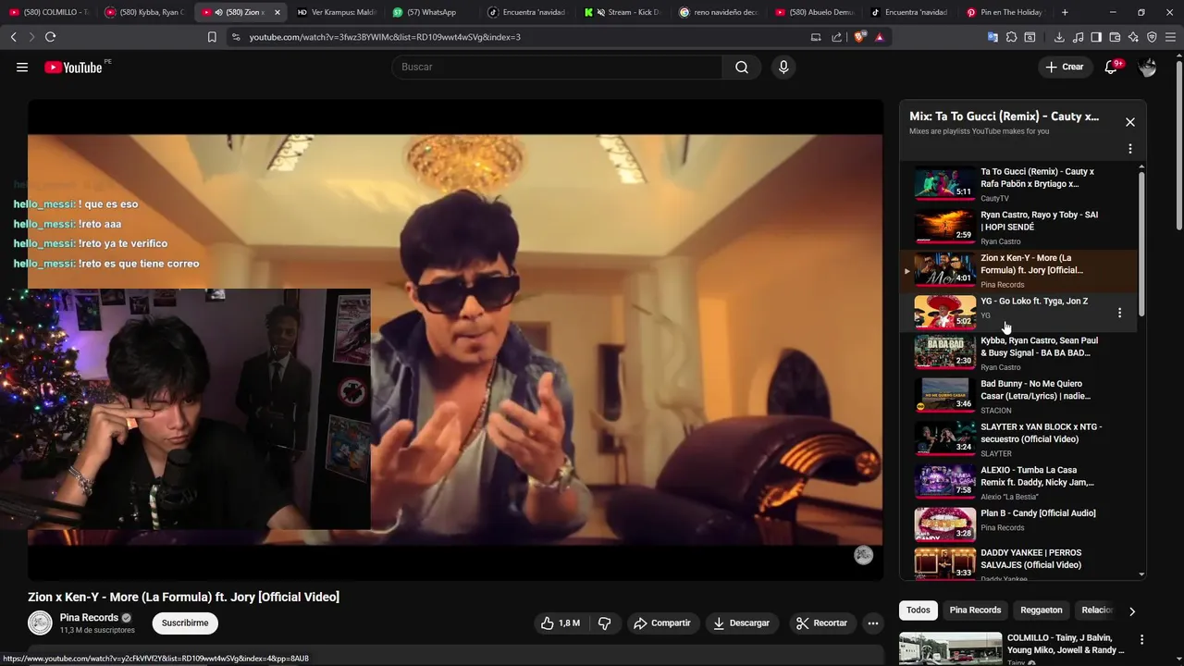The image size is (1184, 666).
Task: Open the translate page icon
Action: click(993, 37)
